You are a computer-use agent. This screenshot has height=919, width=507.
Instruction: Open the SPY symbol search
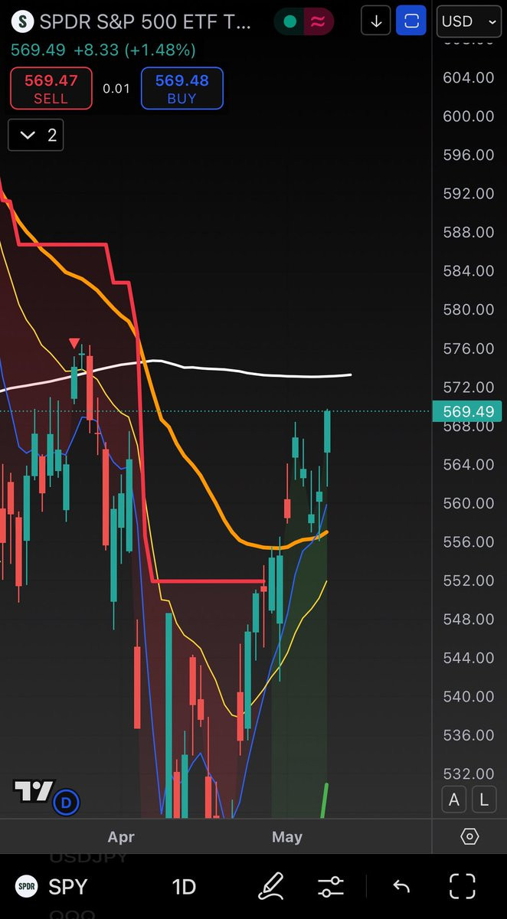[x=68, y=887]
